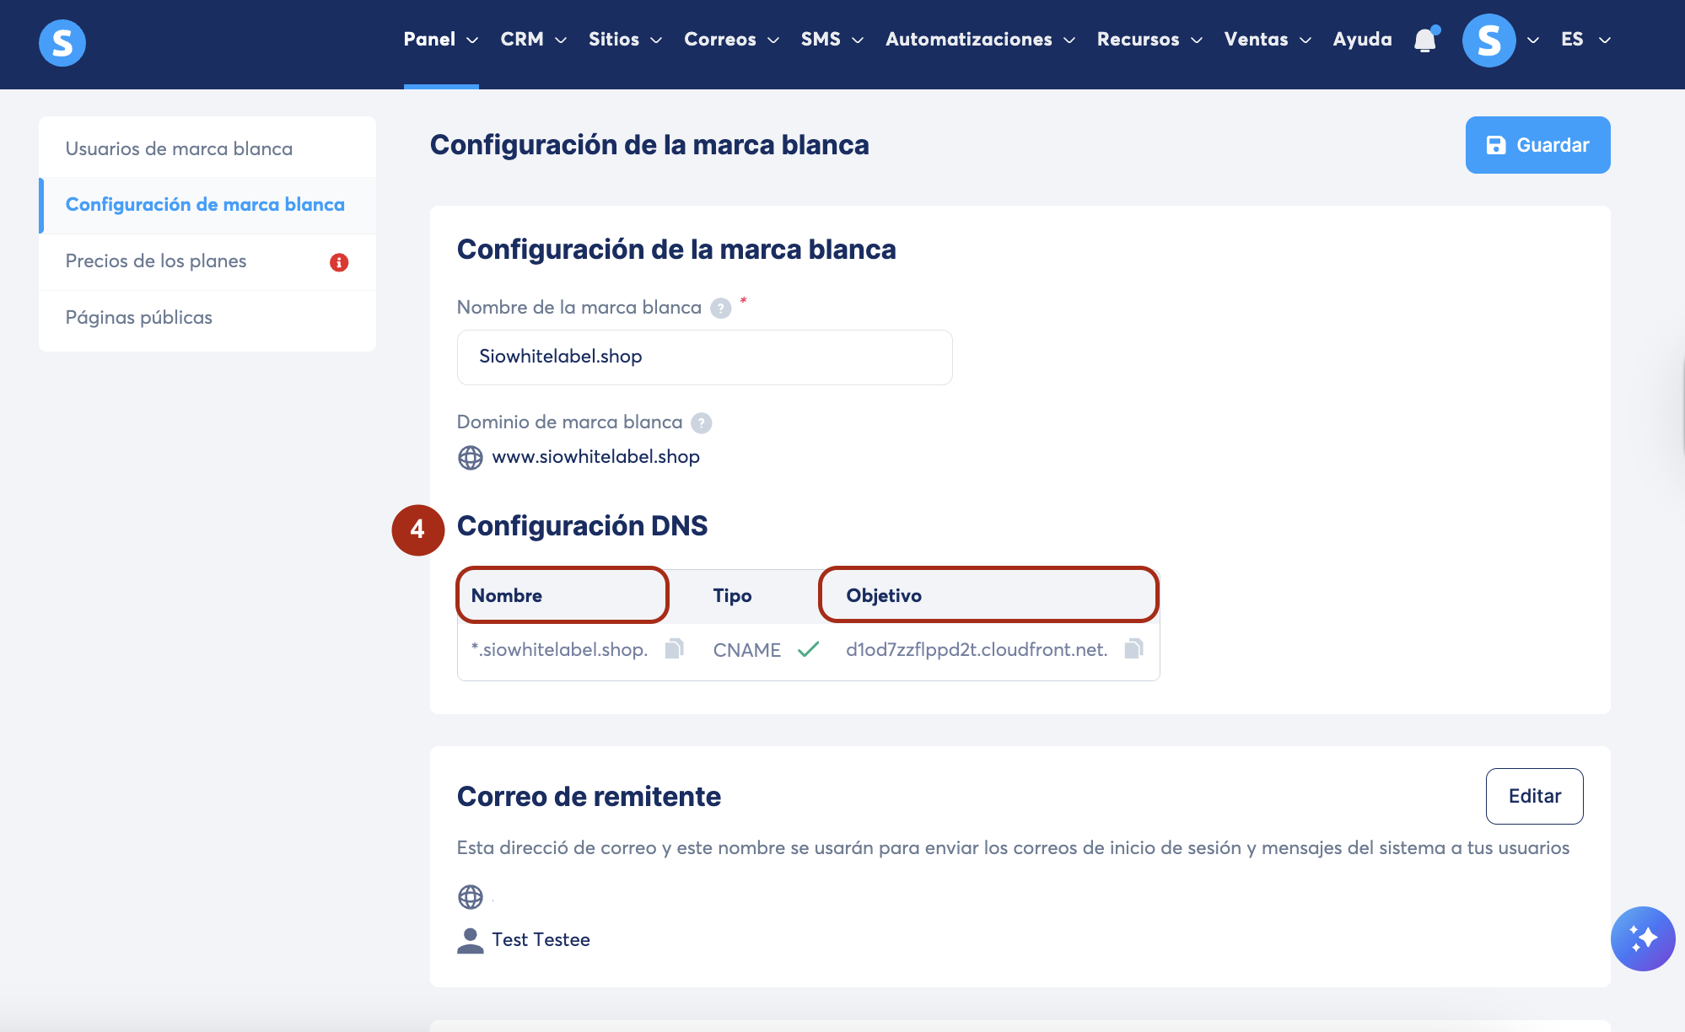Open the Automatizaciones dropdown menu
Screen dimensions: 1685x1032
click(980, 40)
